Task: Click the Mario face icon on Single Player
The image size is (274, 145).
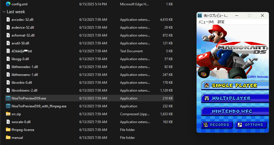Action: point(207,85)
